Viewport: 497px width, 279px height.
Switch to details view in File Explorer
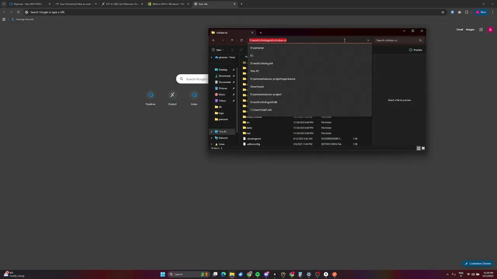419,148
